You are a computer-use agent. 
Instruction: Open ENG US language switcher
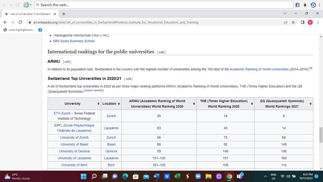pyautogui.click(x=273, y=176)
